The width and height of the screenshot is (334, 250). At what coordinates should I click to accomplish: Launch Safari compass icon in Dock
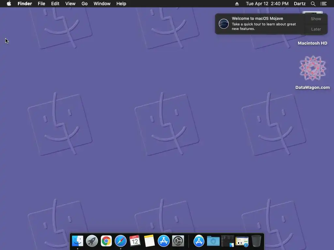pyautogui.click(x=121, y=241)
